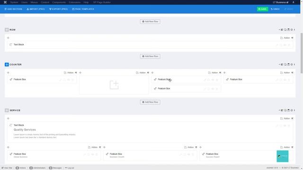
Task: Delete the fourth-column COUNTER Feature Box
Action: click(x=289, y=80)
